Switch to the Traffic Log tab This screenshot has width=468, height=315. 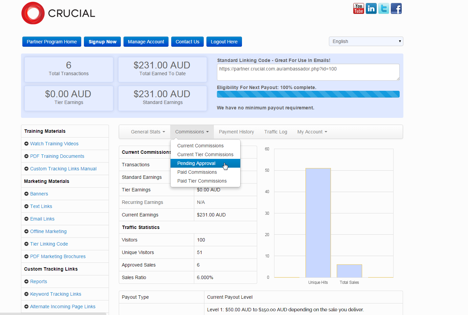[x=275, y=132]
